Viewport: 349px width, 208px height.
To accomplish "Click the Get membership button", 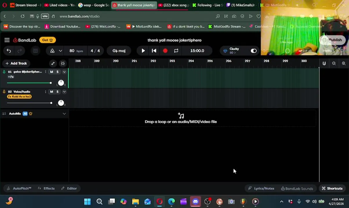I will point(48,40).
